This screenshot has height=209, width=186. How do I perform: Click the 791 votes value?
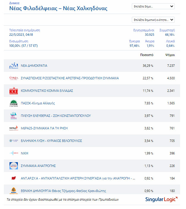172,116
